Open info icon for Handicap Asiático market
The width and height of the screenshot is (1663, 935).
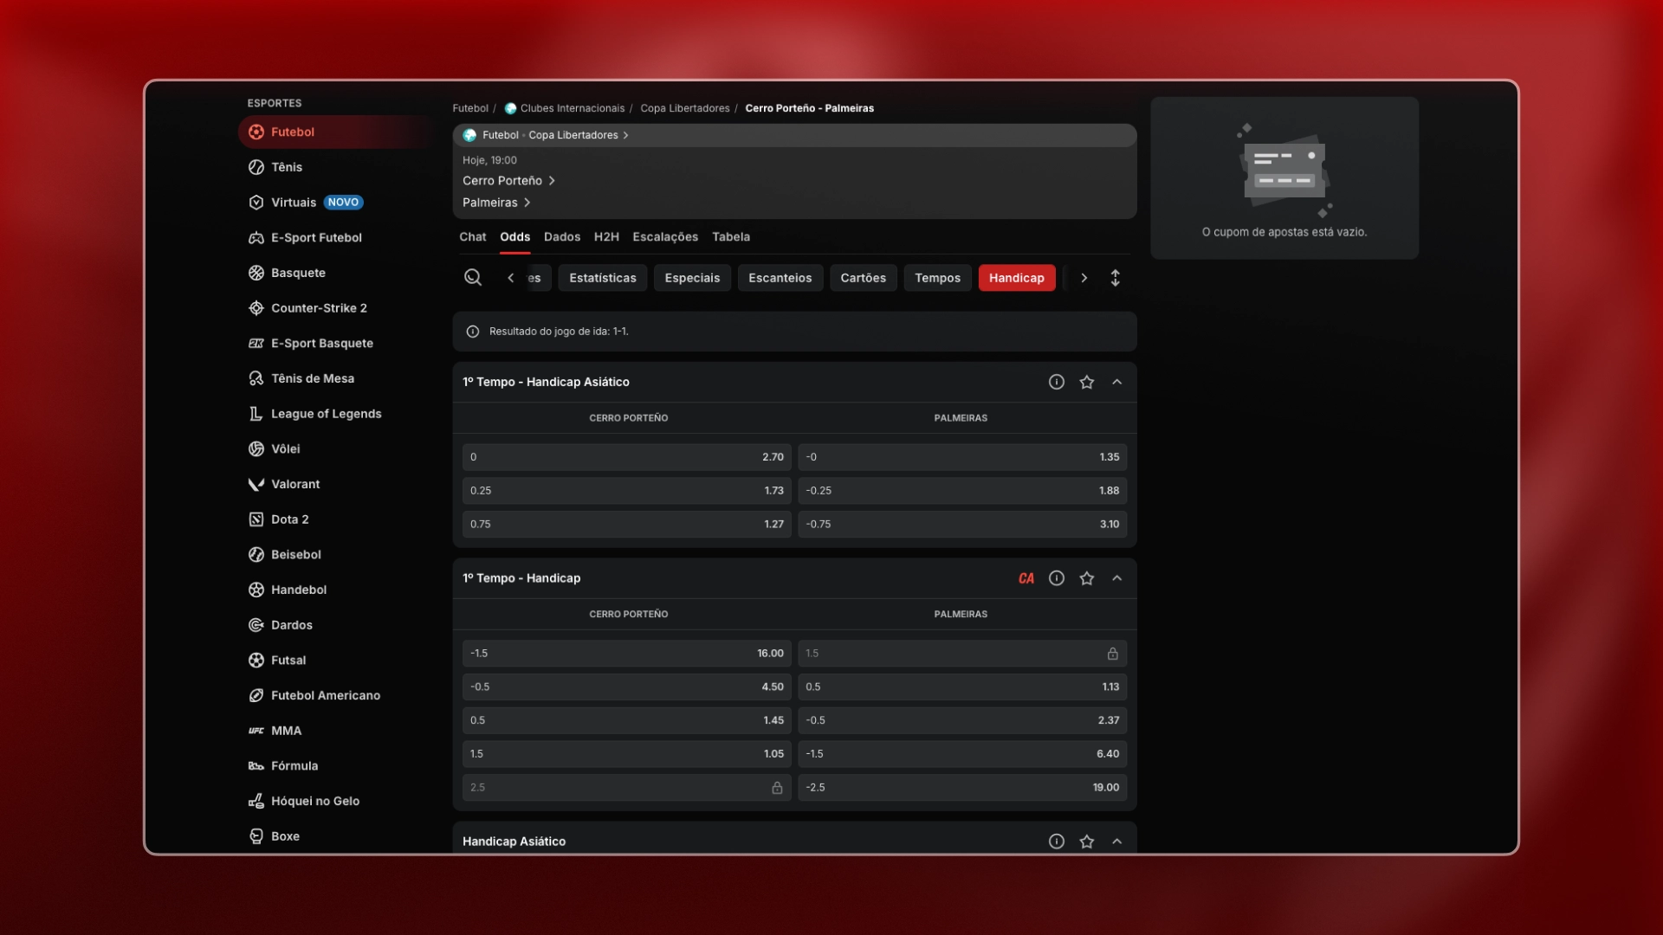click(x=1057, y=841)
